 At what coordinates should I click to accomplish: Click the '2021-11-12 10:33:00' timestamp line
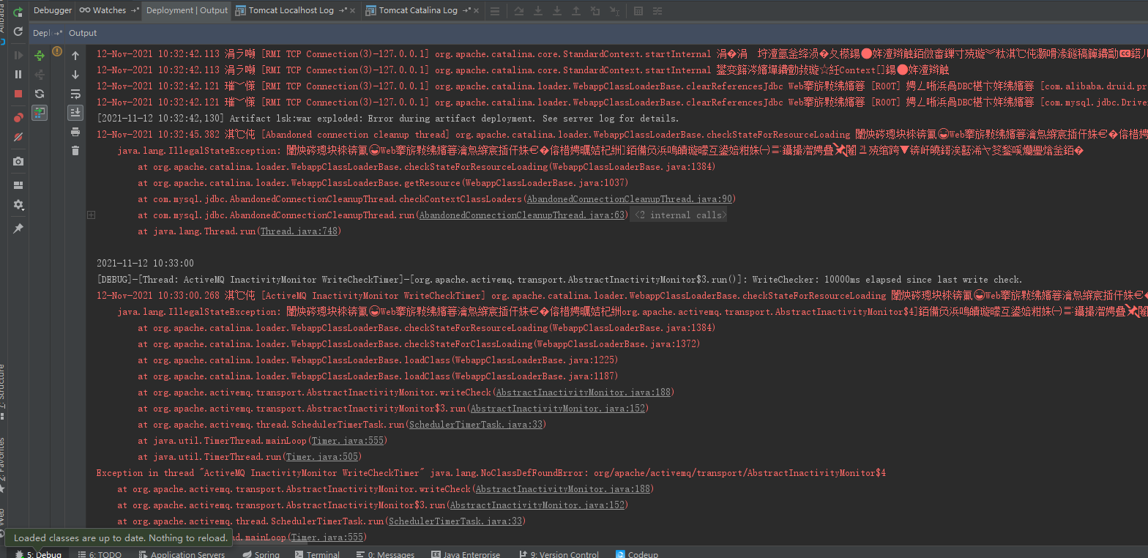tap(145, 264)
